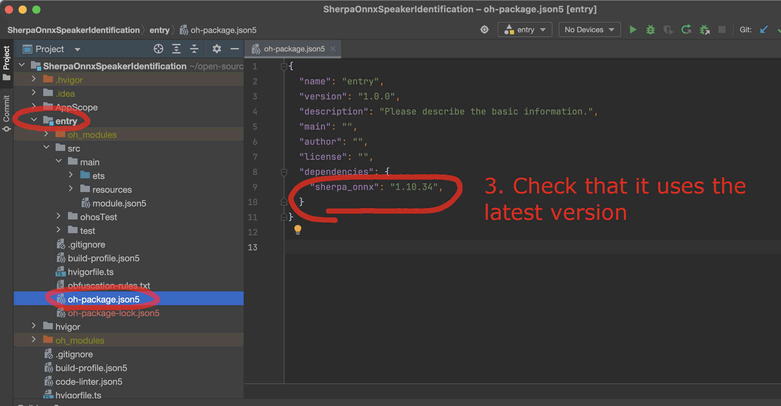Click the target locate icon near entry dropdown
Image resolution: width=781 pixels, height=406 pixels.
coord(484,30)
